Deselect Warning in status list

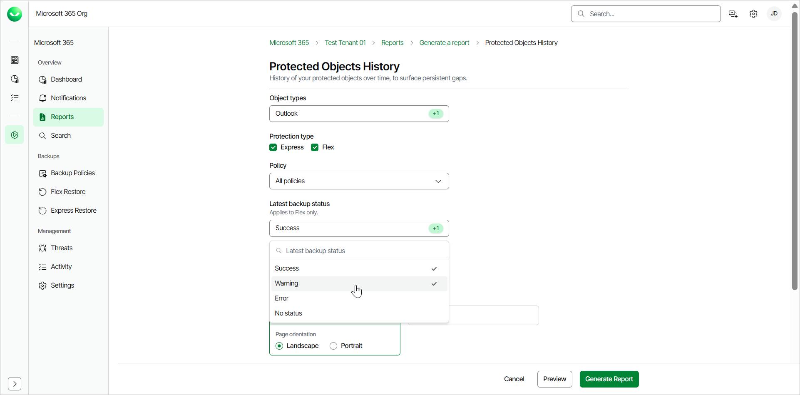(359, 283)
